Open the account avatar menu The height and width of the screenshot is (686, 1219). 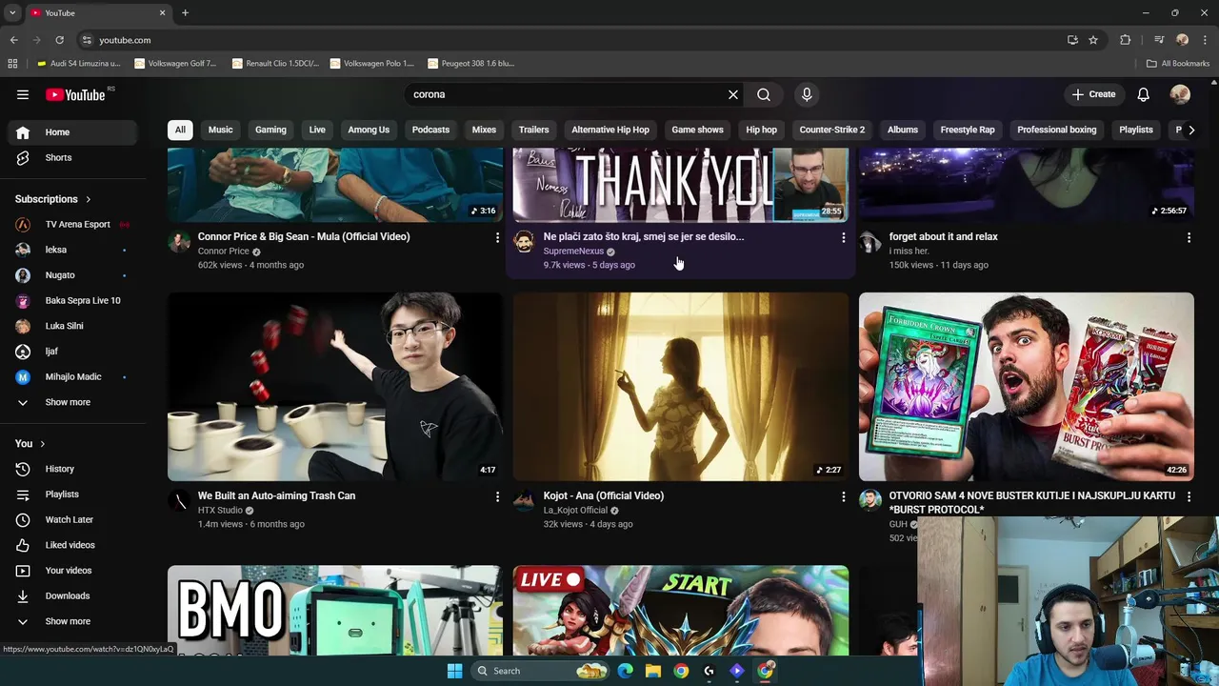(x=1180, y=94)
